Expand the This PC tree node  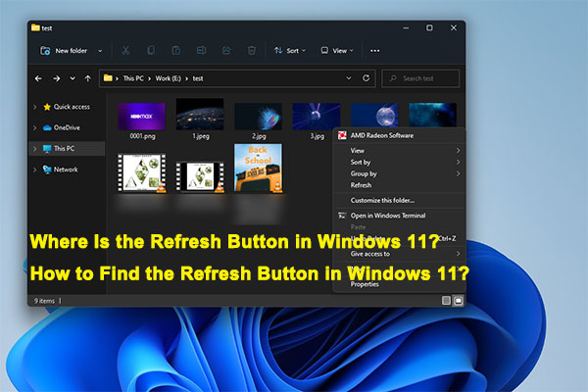click(x=35, y=149)
